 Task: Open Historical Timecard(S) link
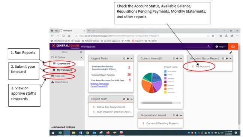[100, 83]
